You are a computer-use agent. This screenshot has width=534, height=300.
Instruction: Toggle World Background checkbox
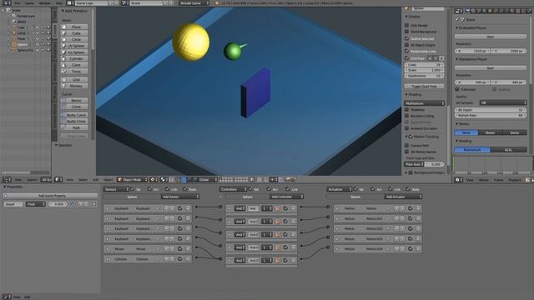(x=406, y=32)
